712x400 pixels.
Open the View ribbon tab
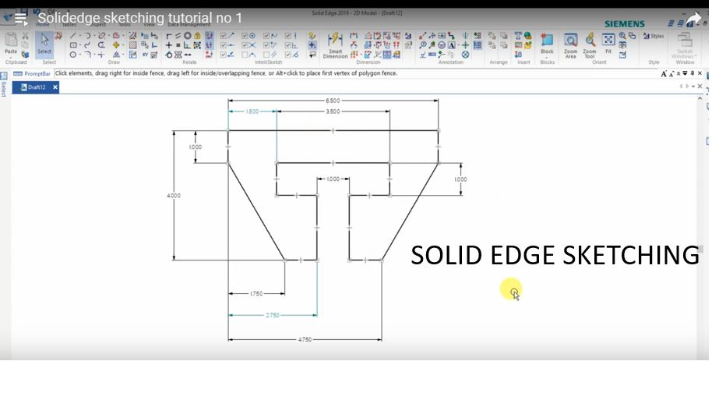149,24
